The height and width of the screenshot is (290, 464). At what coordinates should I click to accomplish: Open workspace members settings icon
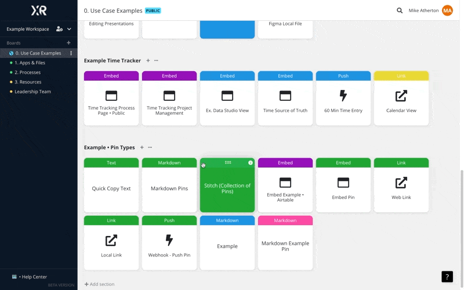click(x=59, y=29)
